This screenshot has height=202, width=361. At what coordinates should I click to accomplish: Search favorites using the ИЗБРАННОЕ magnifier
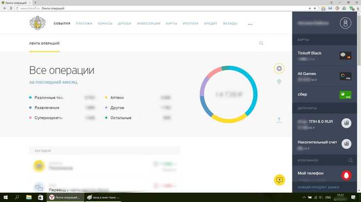pos(350,160)
